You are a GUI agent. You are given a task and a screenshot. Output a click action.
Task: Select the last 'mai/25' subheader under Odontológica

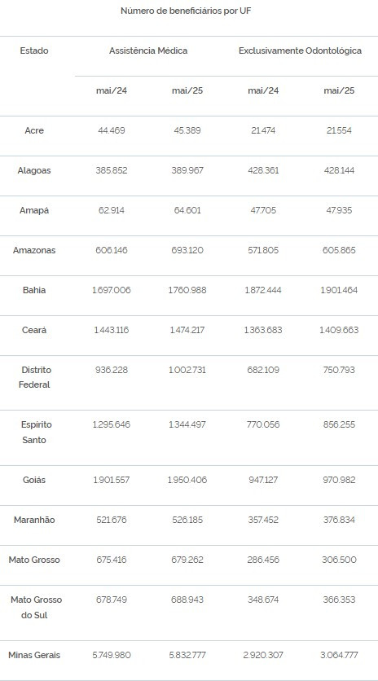click(339, 90)
